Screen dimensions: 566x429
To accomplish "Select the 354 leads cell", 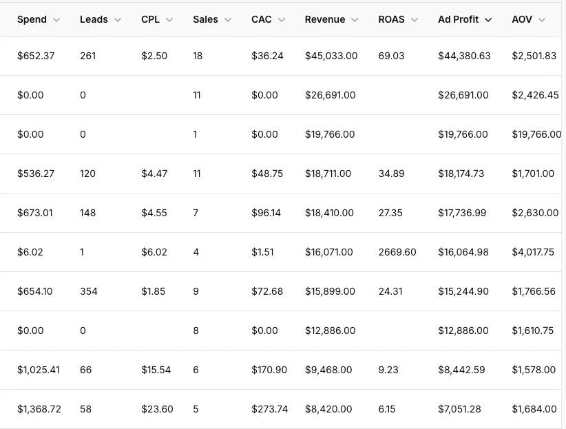I will pos(88,291).
